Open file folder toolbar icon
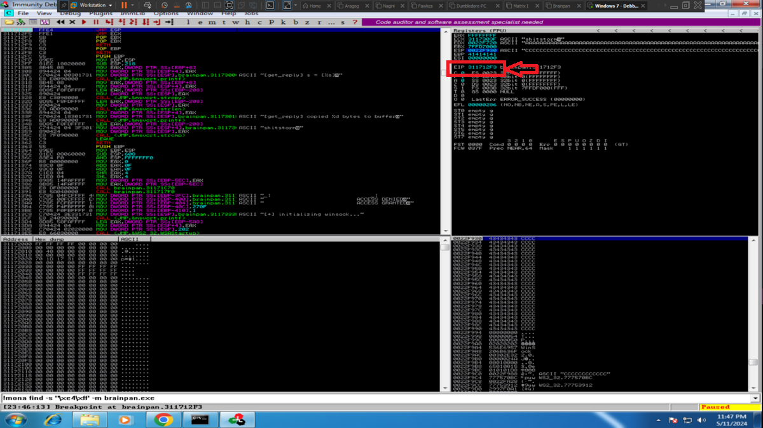Viewport: 763px width, 428px height. click(x=9, y=22)
